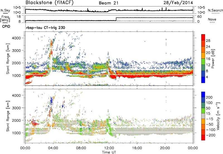Click the '16:00' time axis tick label

pyautogui.click(x=137, y=148)
